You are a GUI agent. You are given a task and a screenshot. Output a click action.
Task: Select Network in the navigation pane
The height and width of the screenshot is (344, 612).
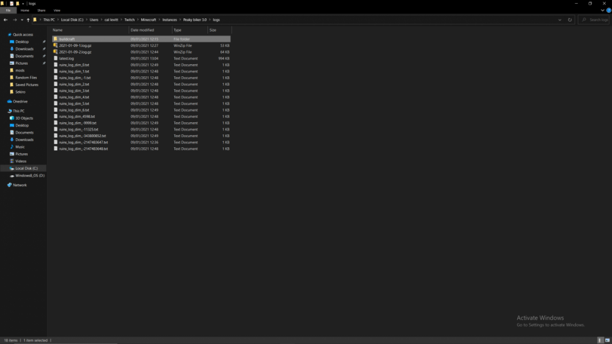pos(20,185)
